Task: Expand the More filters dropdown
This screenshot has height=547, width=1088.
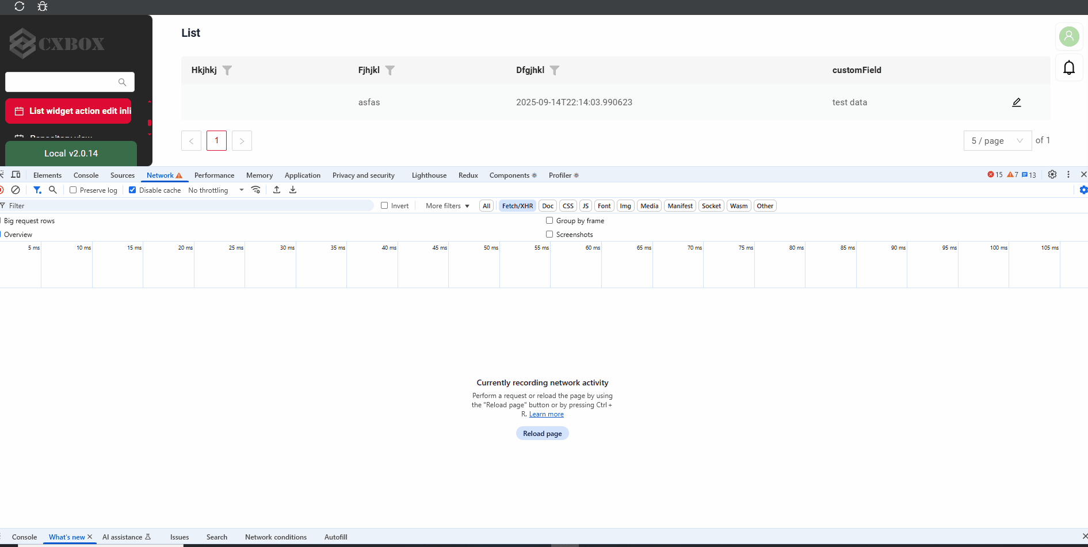Action: [x=448, y=206]
